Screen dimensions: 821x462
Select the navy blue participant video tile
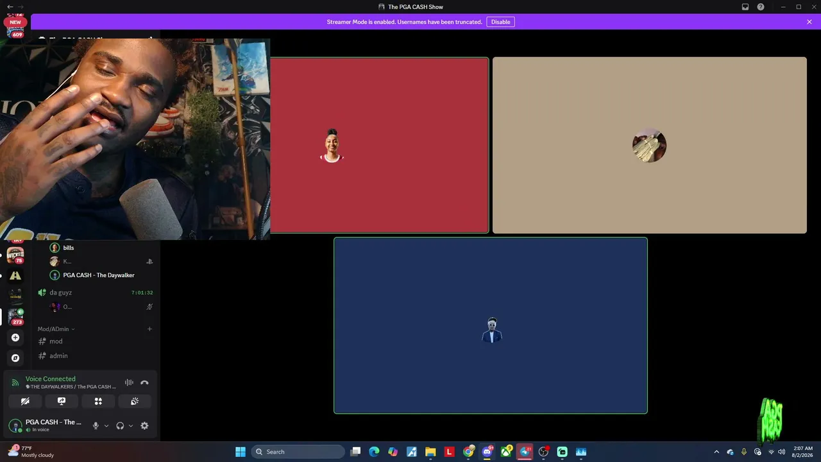(x=491, y=325)
